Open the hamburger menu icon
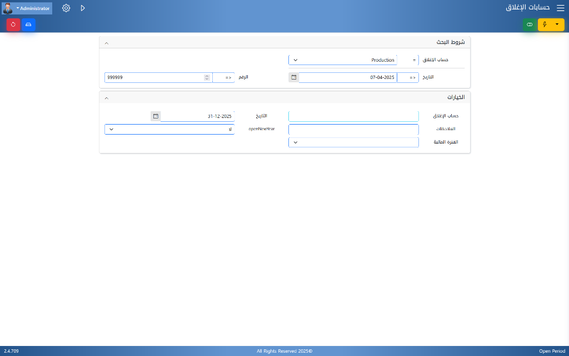The image size is (569, 356). (560, 8)
